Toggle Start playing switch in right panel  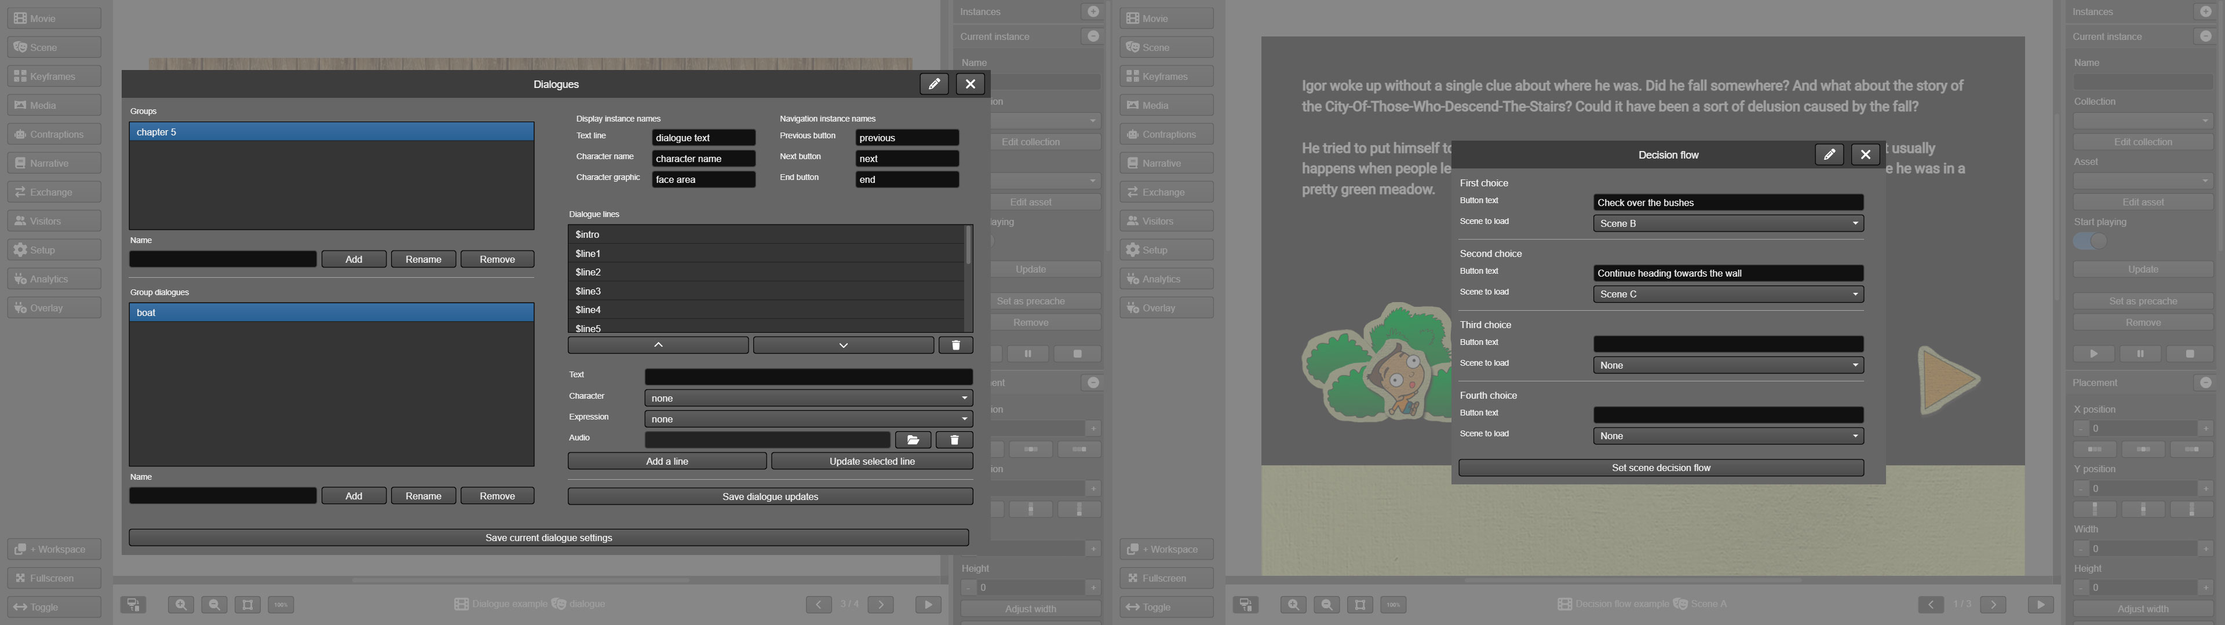(2090, 241)
